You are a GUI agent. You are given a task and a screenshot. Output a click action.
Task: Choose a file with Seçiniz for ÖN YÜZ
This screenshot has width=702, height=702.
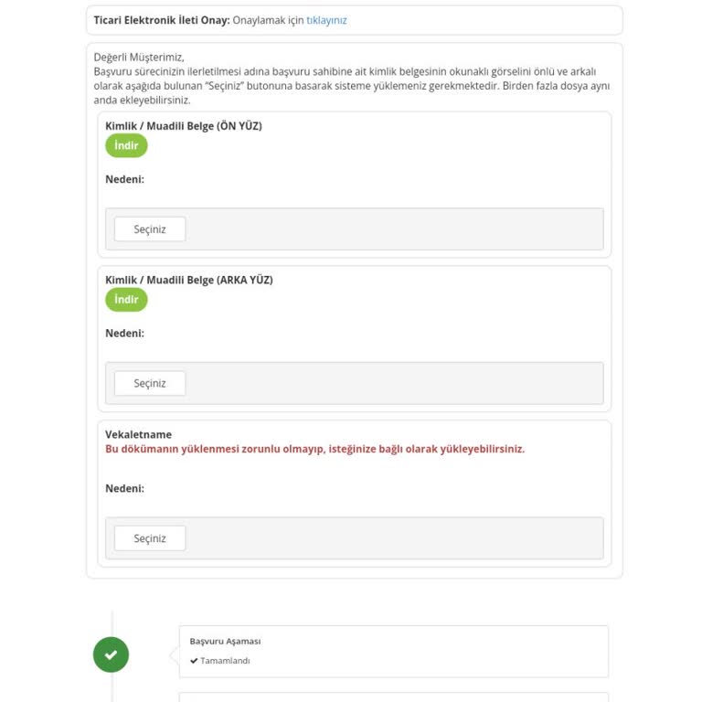(150, 229)
